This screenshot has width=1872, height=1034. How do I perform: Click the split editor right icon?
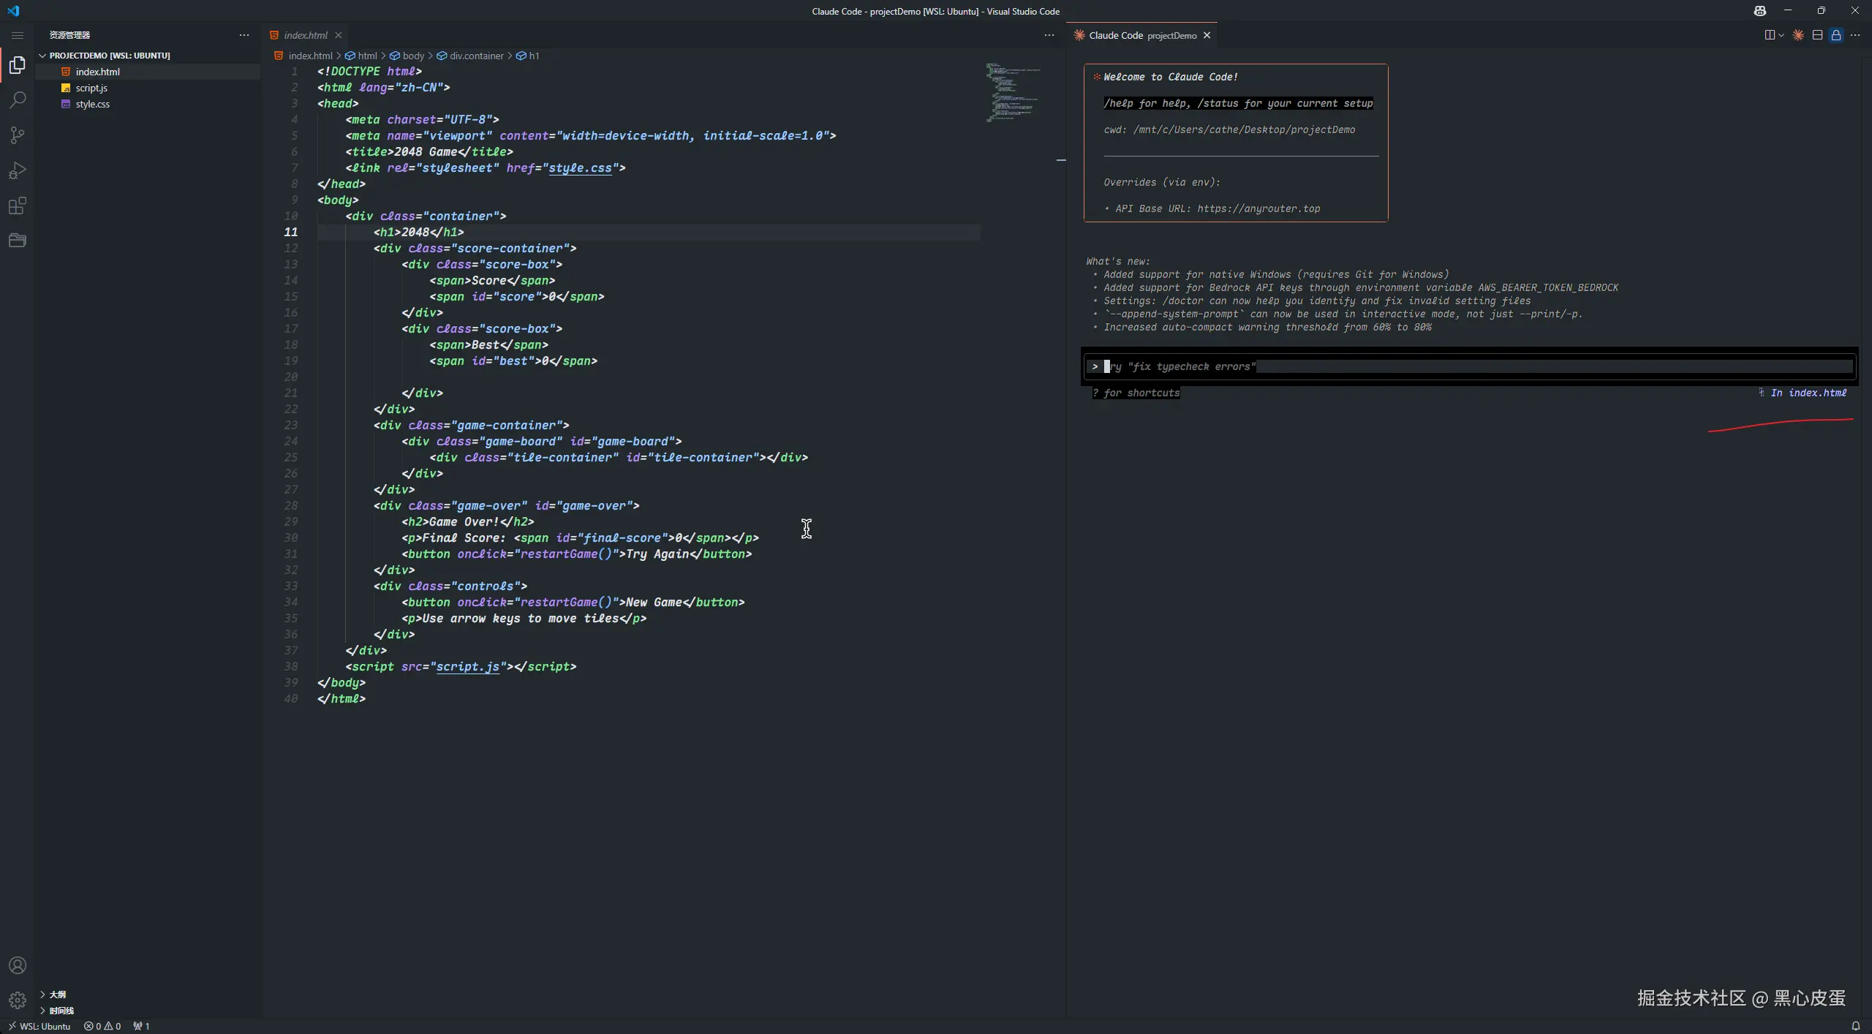coord(1769,35)
